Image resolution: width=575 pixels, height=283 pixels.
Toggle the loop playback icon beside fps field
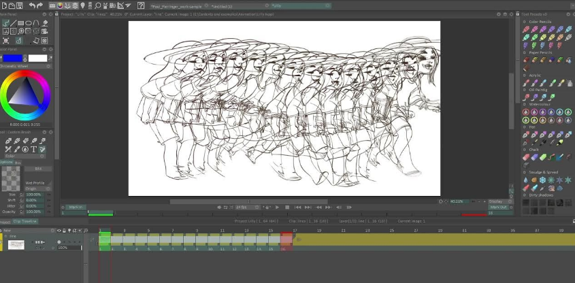(225, 207)
